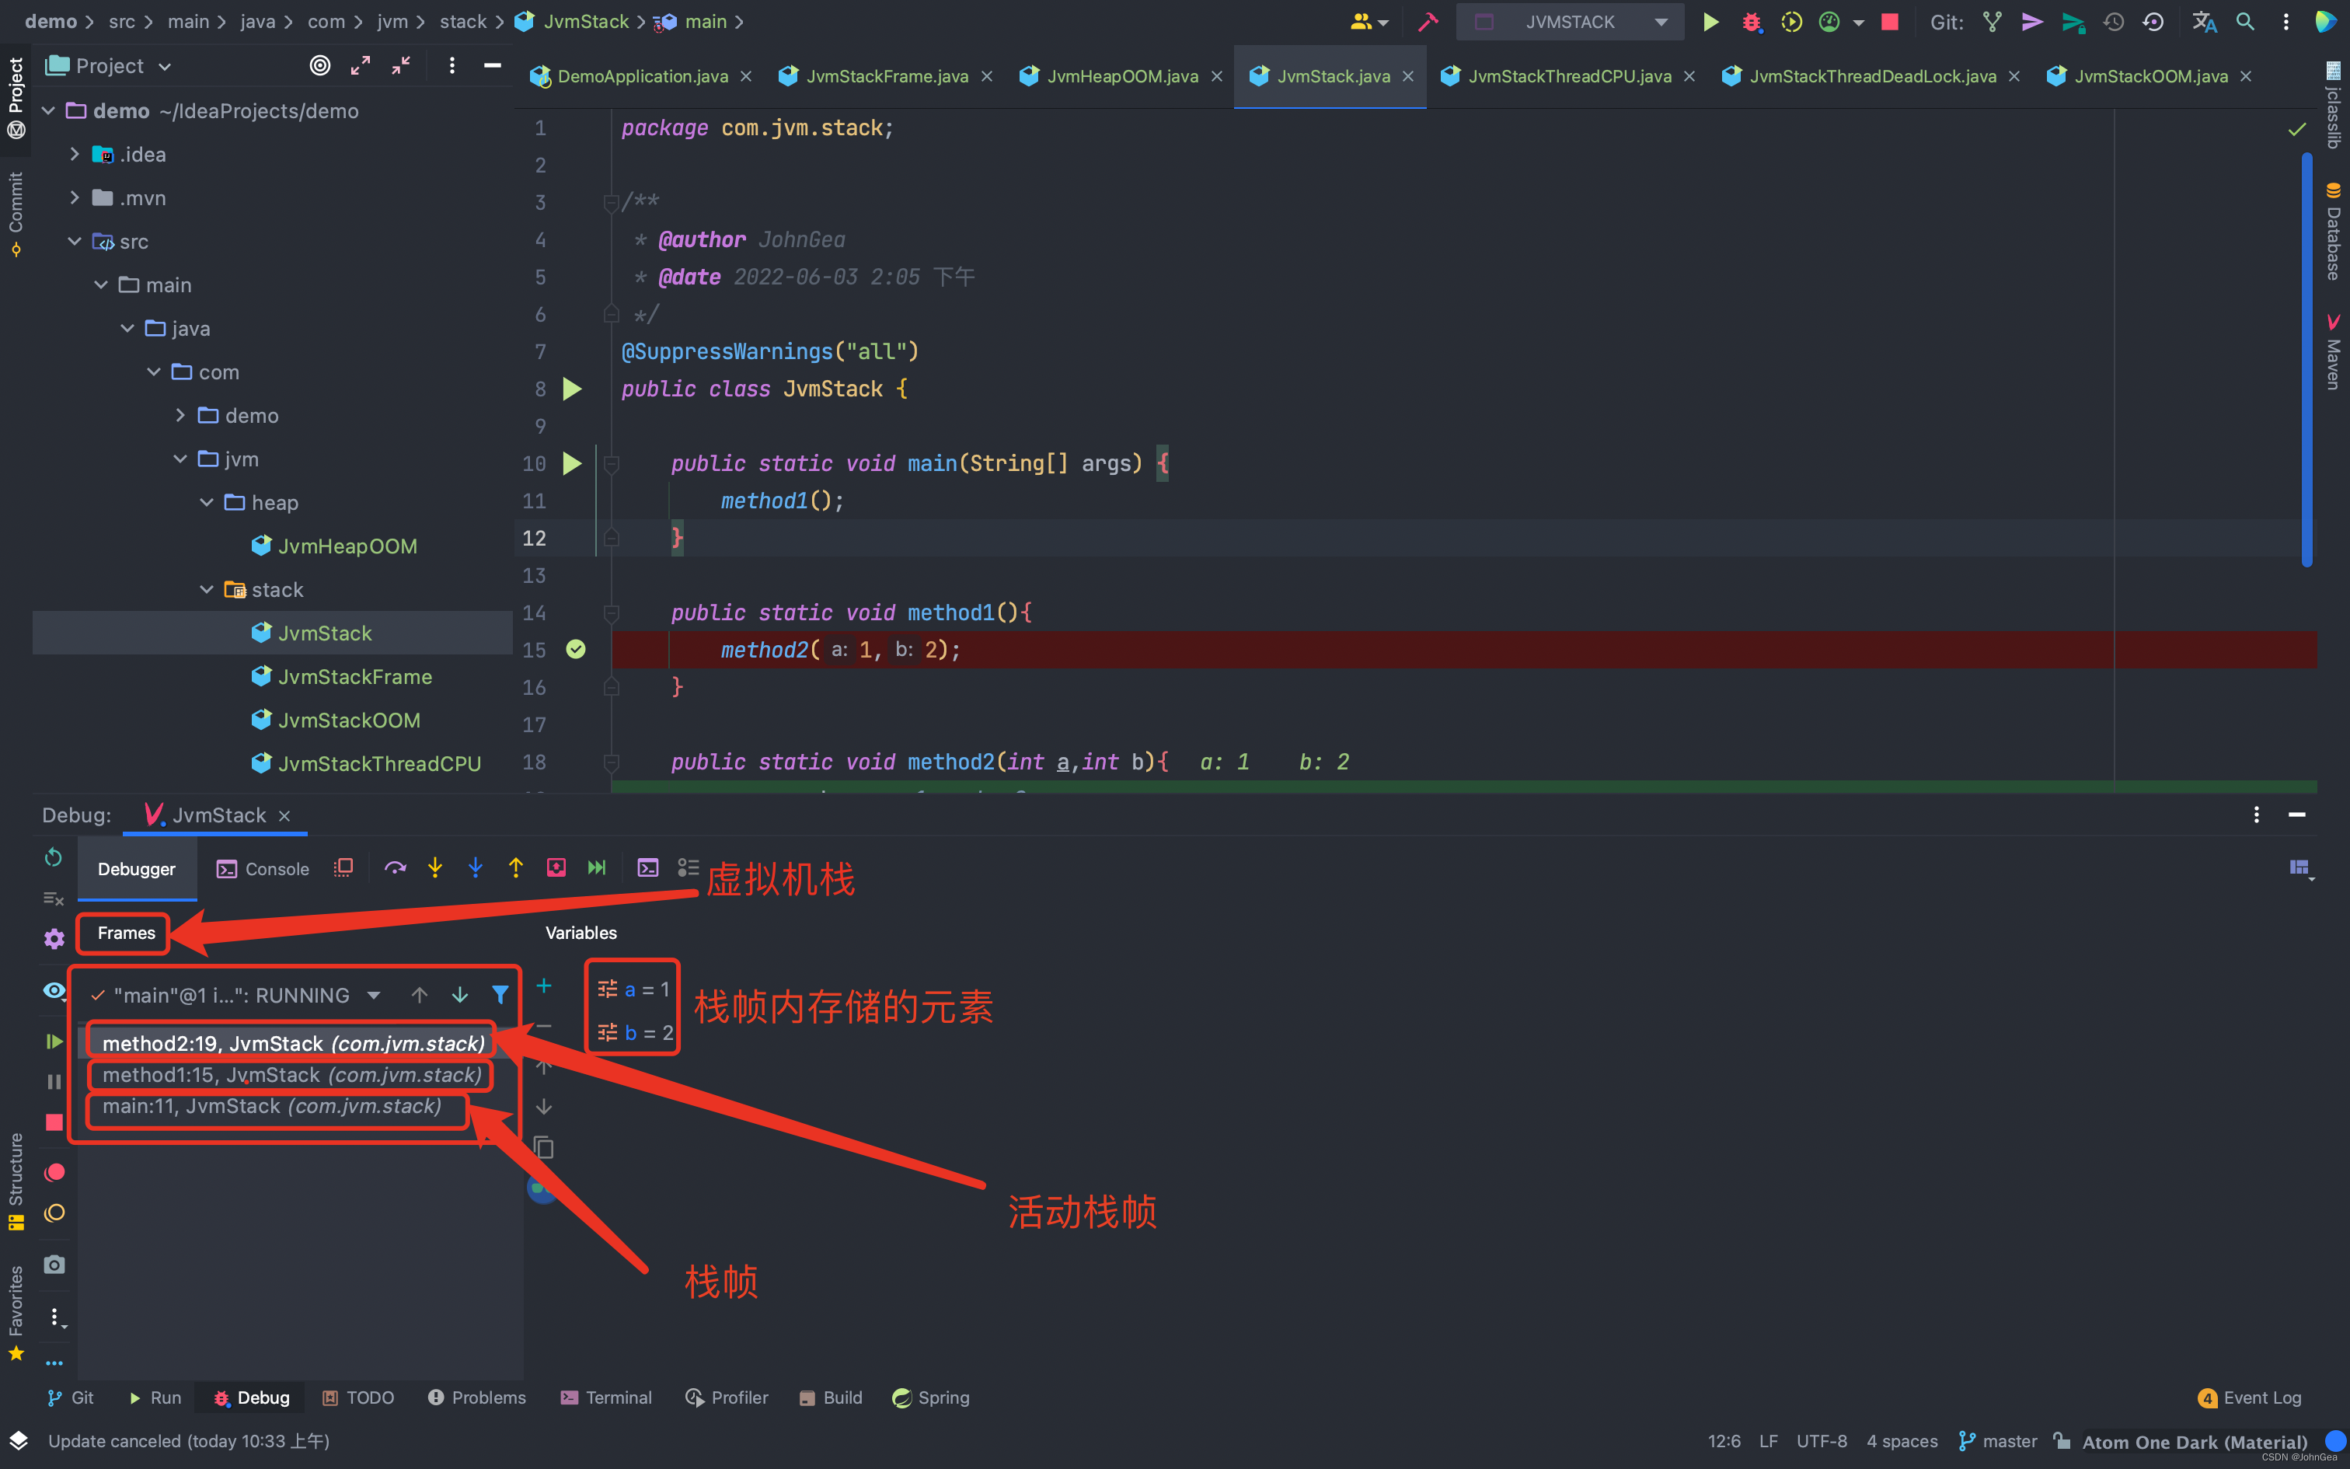The width and height of the screenshot is (2350, 1469).
Task: Click top toolbar Debug bug icon
Action: click(x=1751, y=22)
